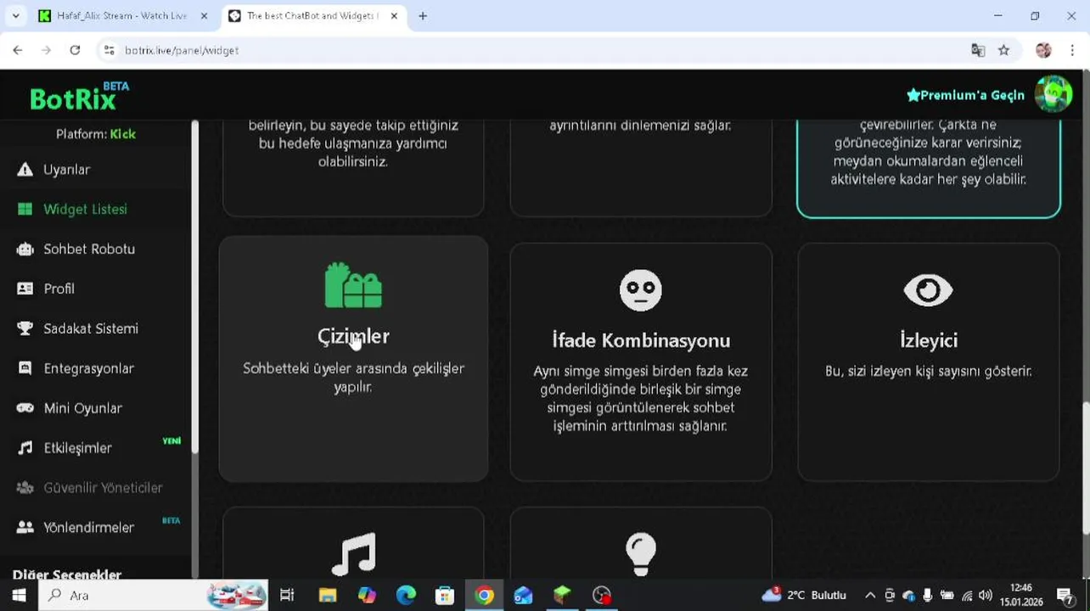Open File Explorer from the taskbar
The height and width of the screenshot is (611, 1090).
328,595
